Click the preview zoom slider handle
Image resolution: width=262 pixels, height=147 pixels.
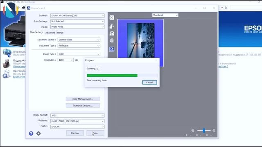tap(204, 131)
